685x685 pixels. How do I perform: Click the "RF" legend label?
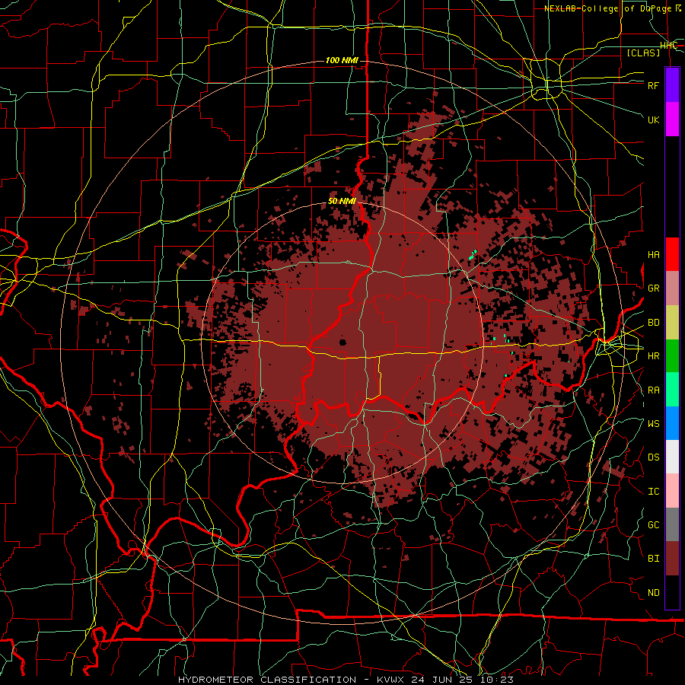[654, 85]
